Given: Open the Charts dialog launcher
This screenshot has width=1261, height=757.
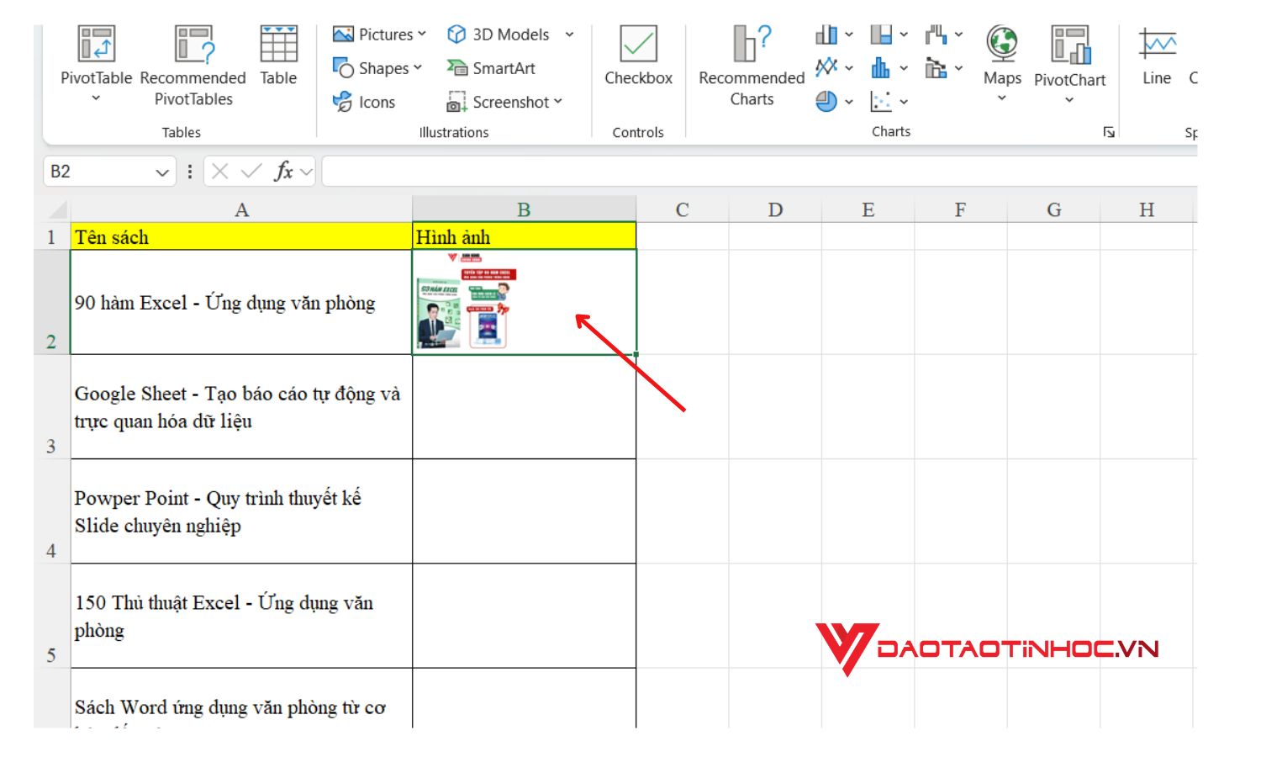Looking at the screenshot, I should click(x=1111, y=131).
